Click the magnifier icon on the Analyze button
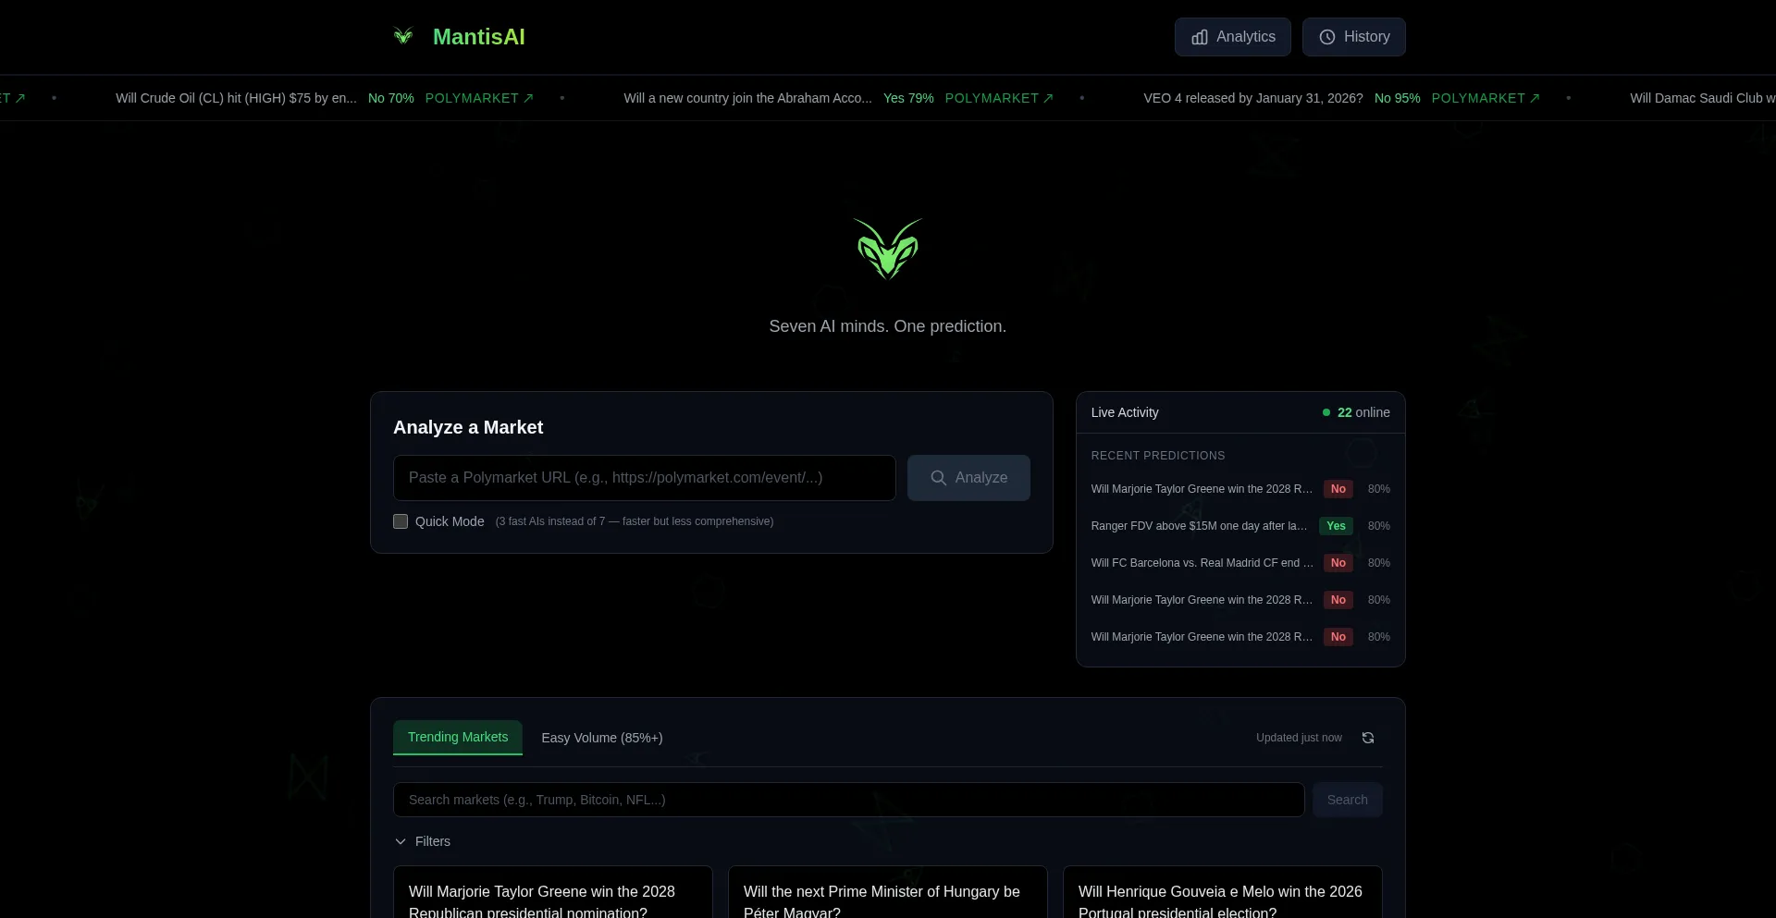The image size is (1776, 918). click(x=938, y=478)
